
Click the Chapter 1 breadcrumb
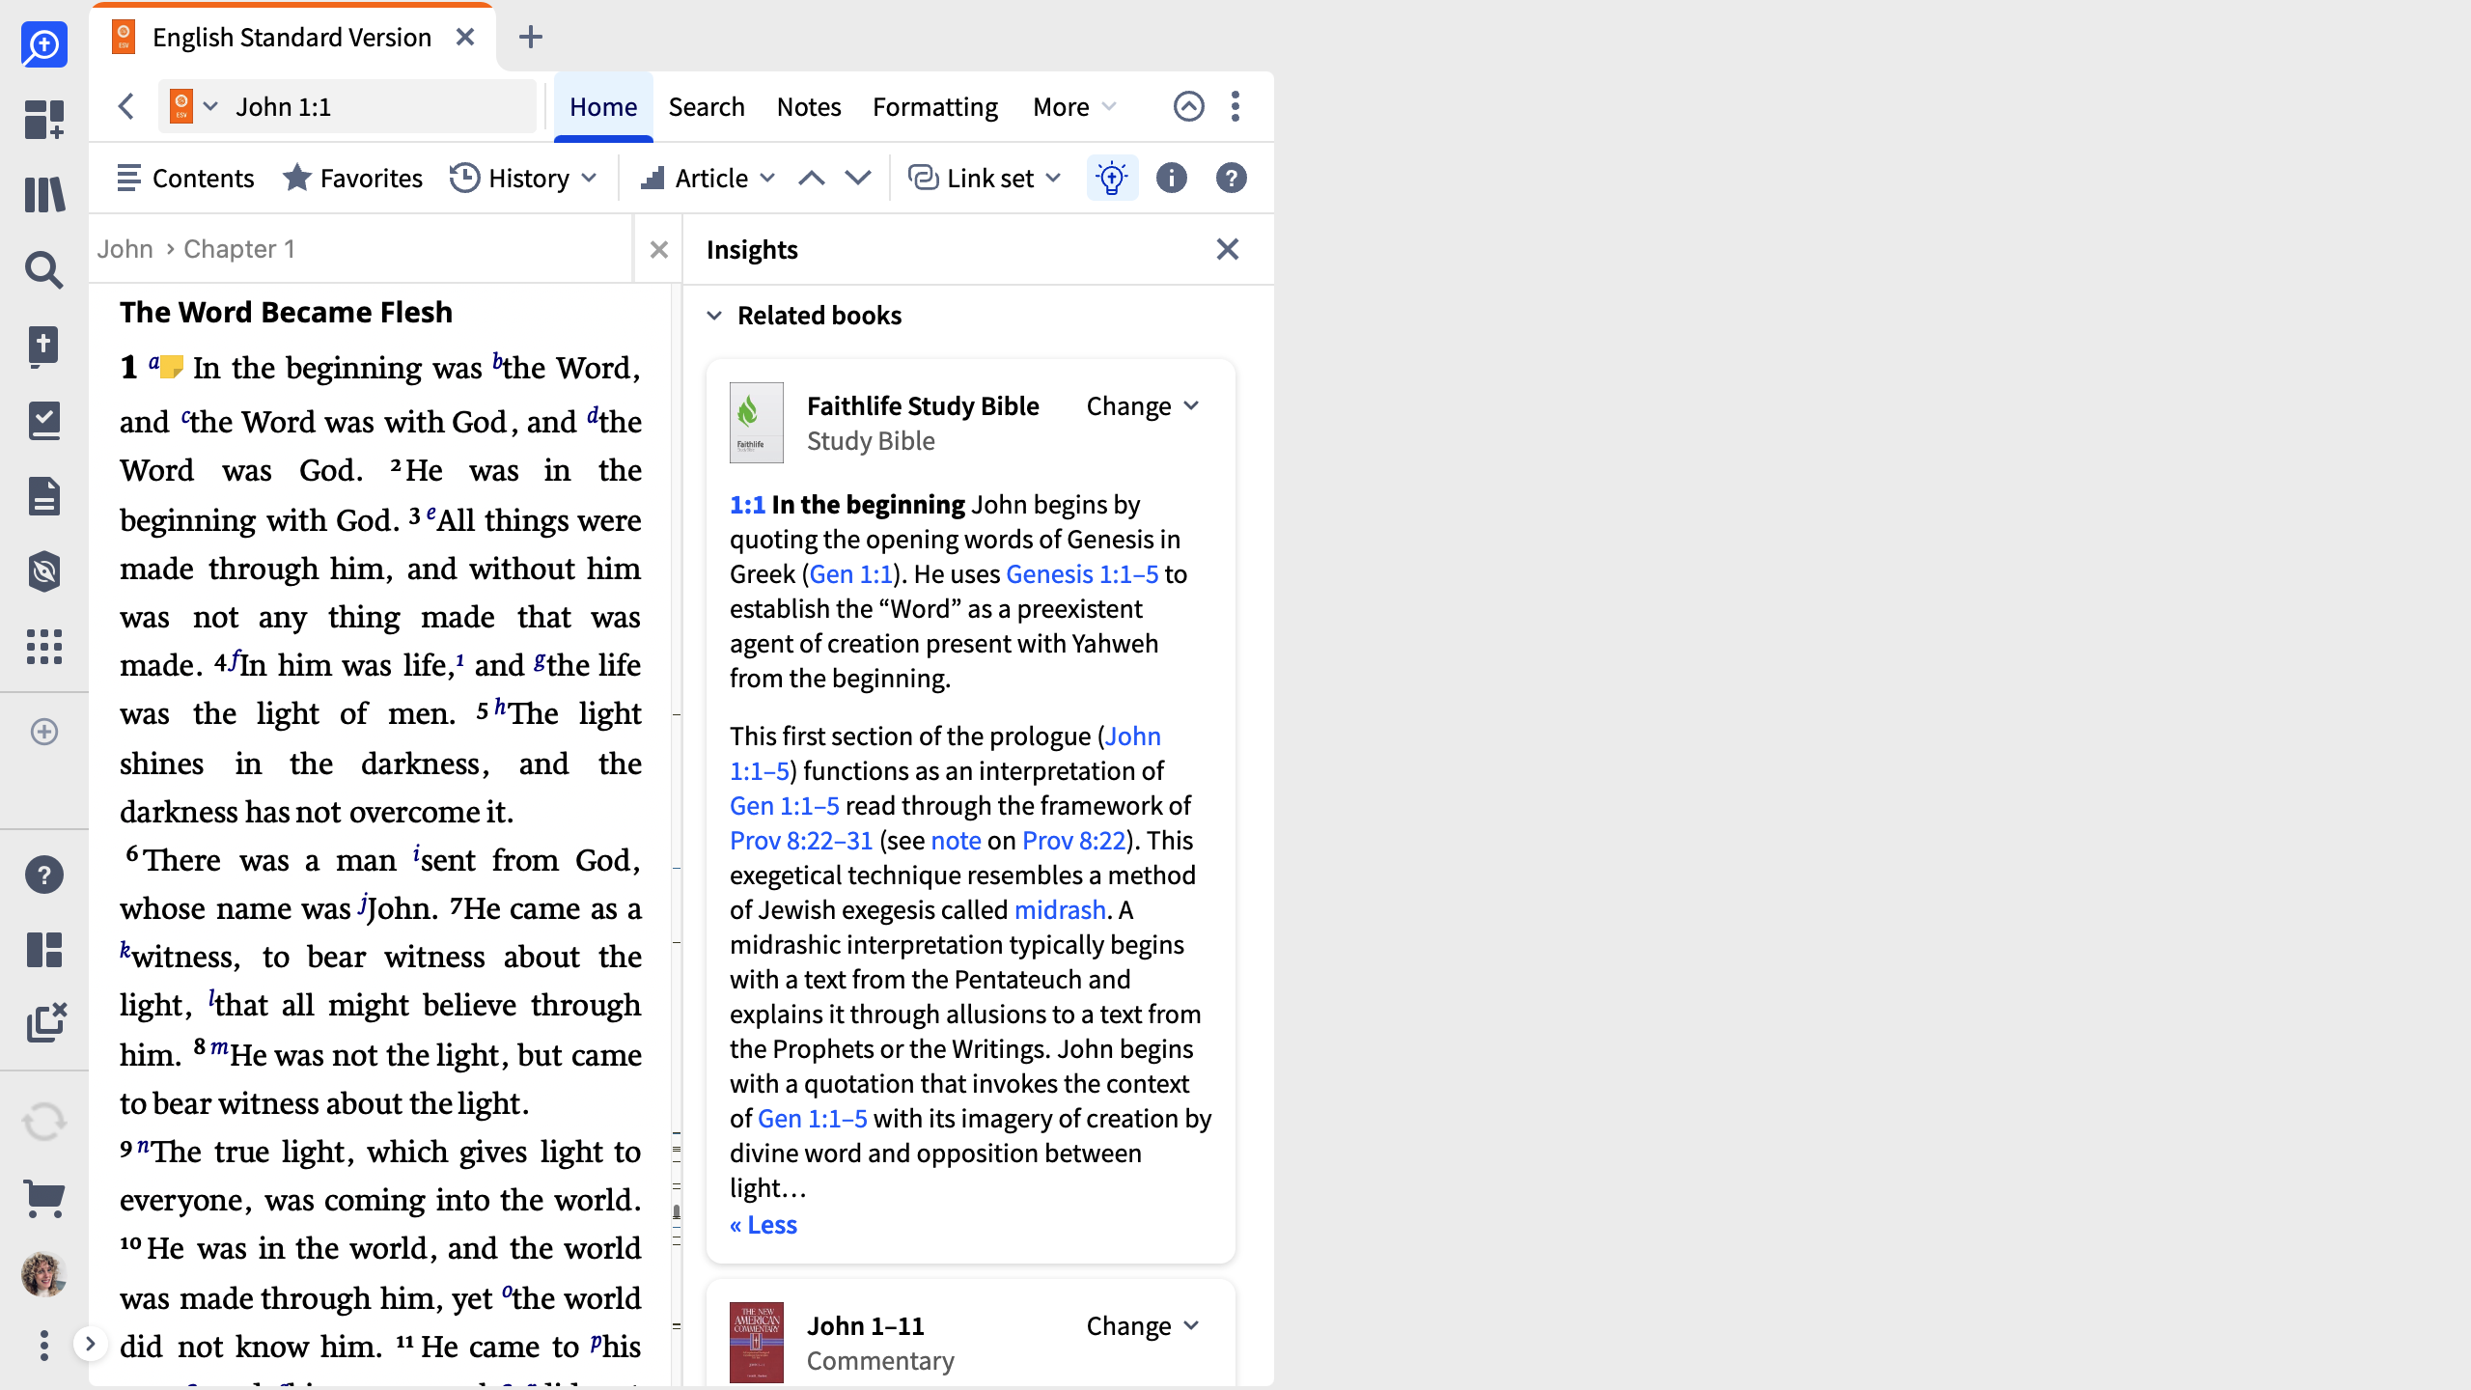click(239, 249)
